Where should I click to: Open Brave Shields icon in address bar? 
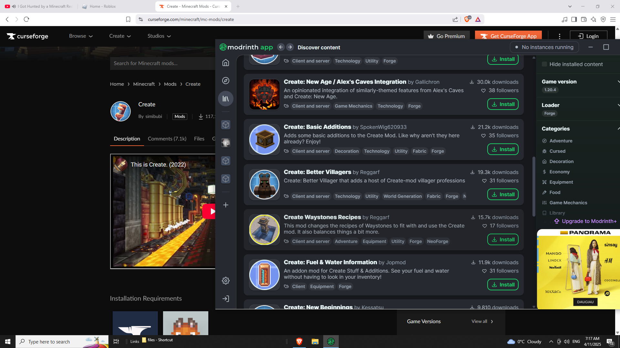pyautogui.click(x=467, y=19)
